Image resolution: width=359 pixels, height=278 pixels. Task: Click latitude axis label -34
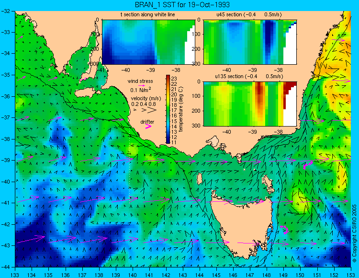[6, 54]
